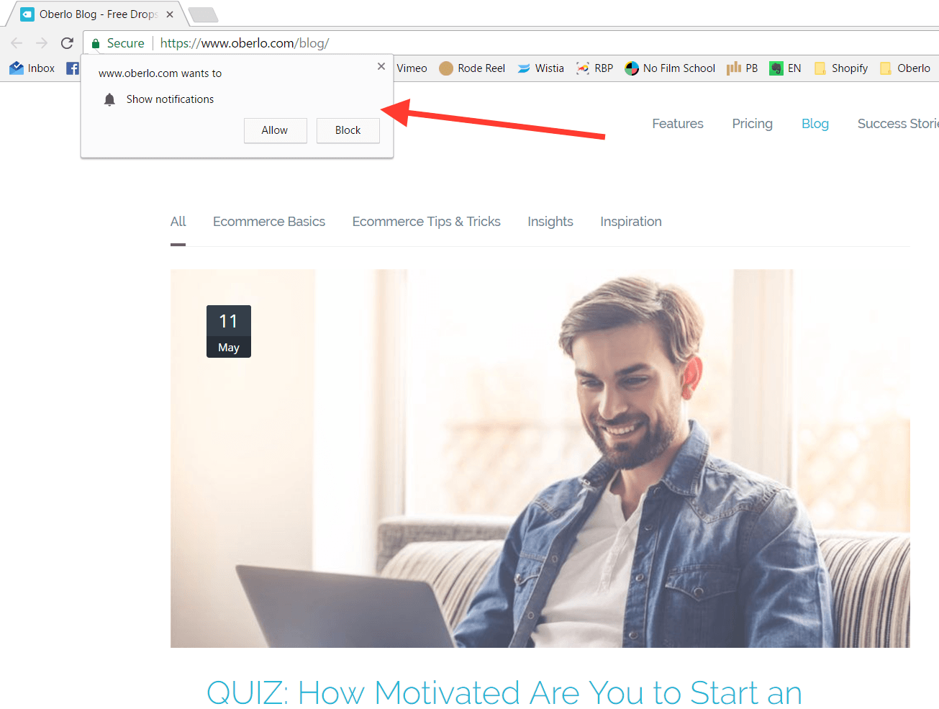
Task: Click the address bar URL field
Action: pyautogui.click(x=504, y=43)
